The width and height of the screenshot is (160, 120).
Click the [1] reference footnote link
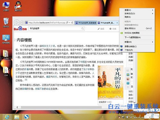pyautogui.click(x=26, y=80)
